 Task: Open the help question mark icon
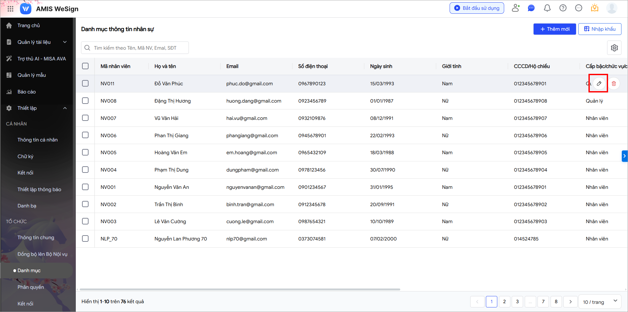[x=563, y=8]
